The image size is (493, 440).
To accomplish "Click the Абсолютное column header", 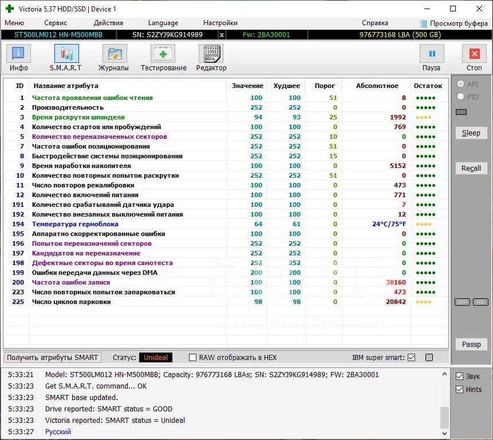I will (x=377, y=86).
